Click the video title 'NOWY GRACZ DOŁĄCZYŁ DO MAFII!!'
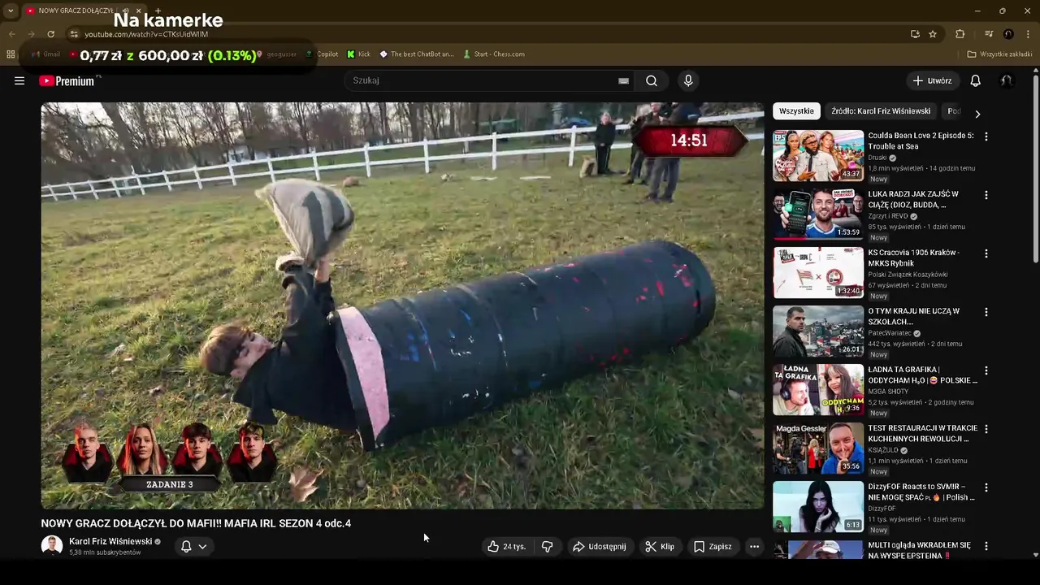 [196, 523]
